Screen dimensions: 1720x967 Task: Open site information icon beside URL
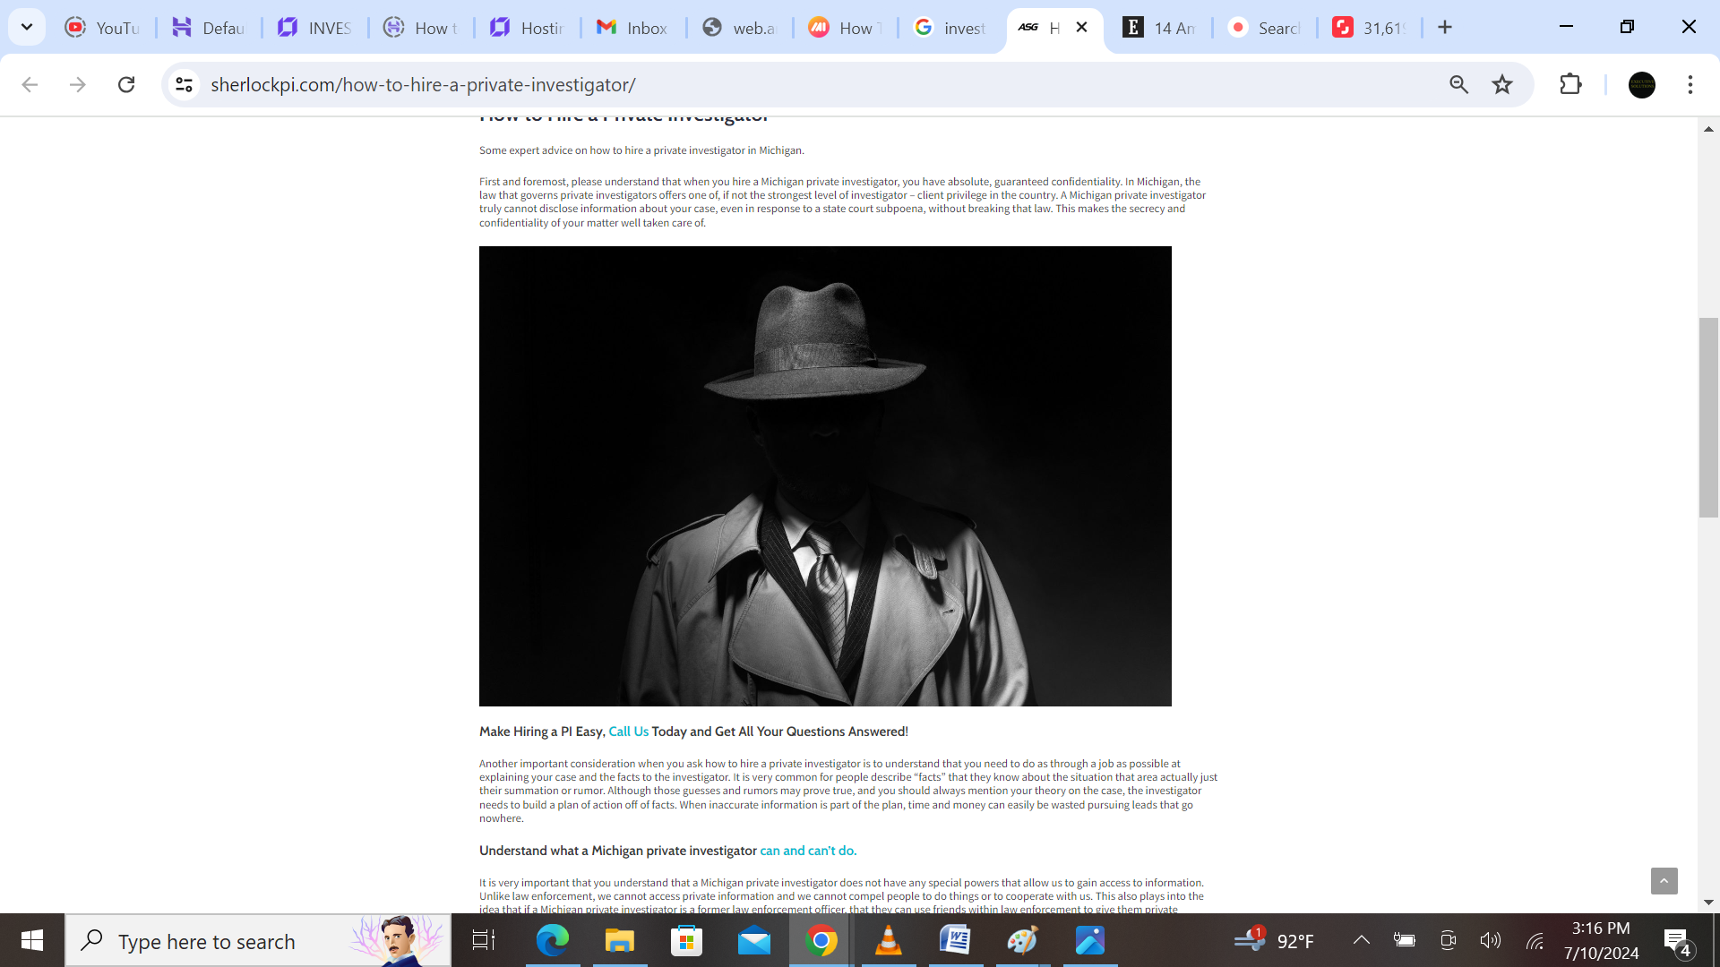point(185,84)
